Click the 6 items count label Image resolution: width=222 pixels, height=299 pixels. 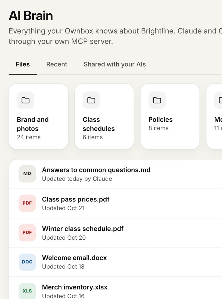pyautogui.click(x=92, y=137)
